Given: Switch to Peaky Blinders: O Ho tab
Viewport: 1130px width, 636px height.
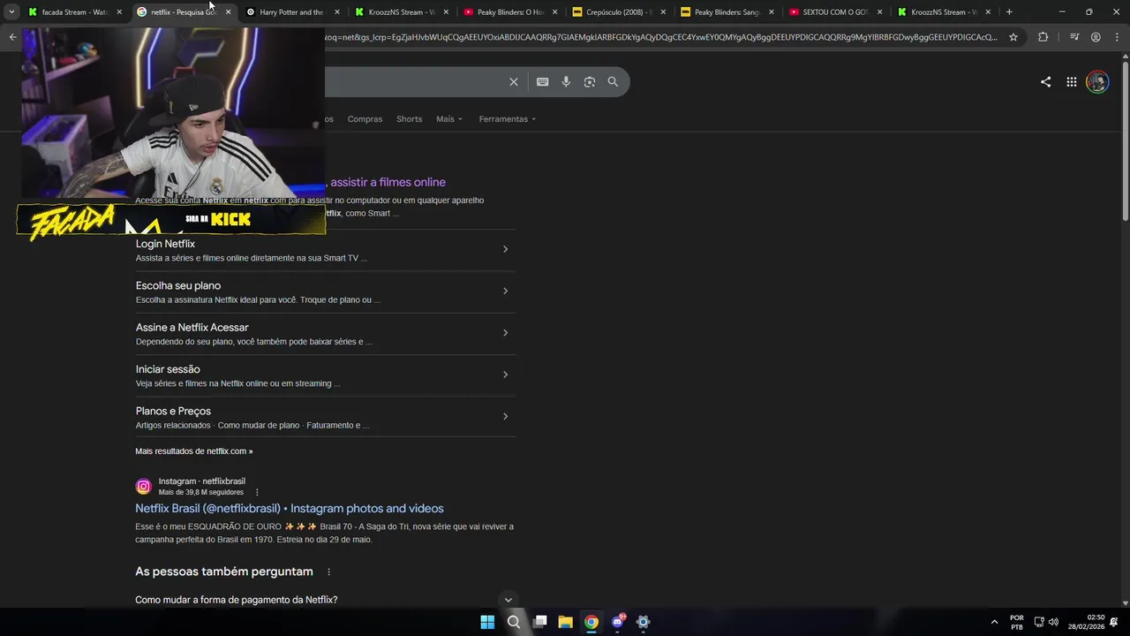Looking at the screenshot, I should pyautogui.click(x=509, y=12).
